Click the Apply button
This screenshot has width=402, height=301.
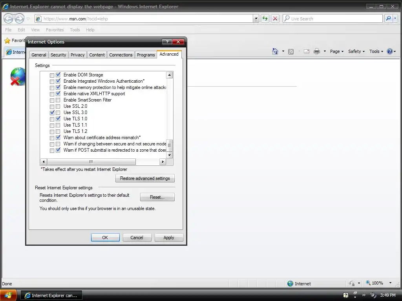click(x=169, y=238)
